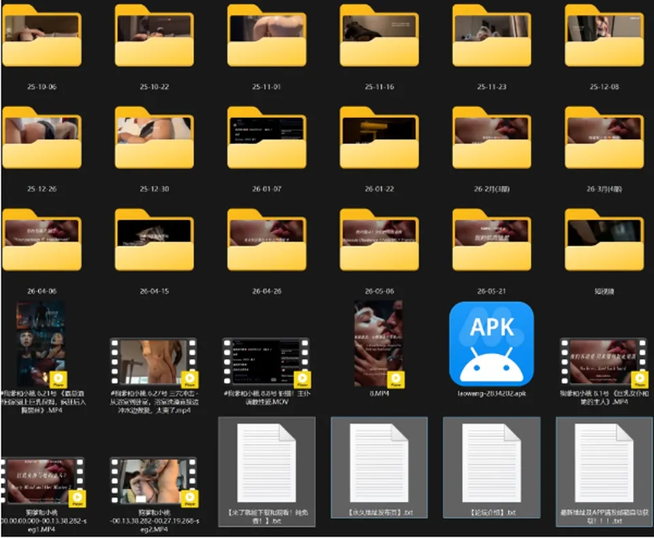The height and width of the screenshot is (538, 654).
Task: Open the 25-12-08 folder icon
Action: click(604, 36)
